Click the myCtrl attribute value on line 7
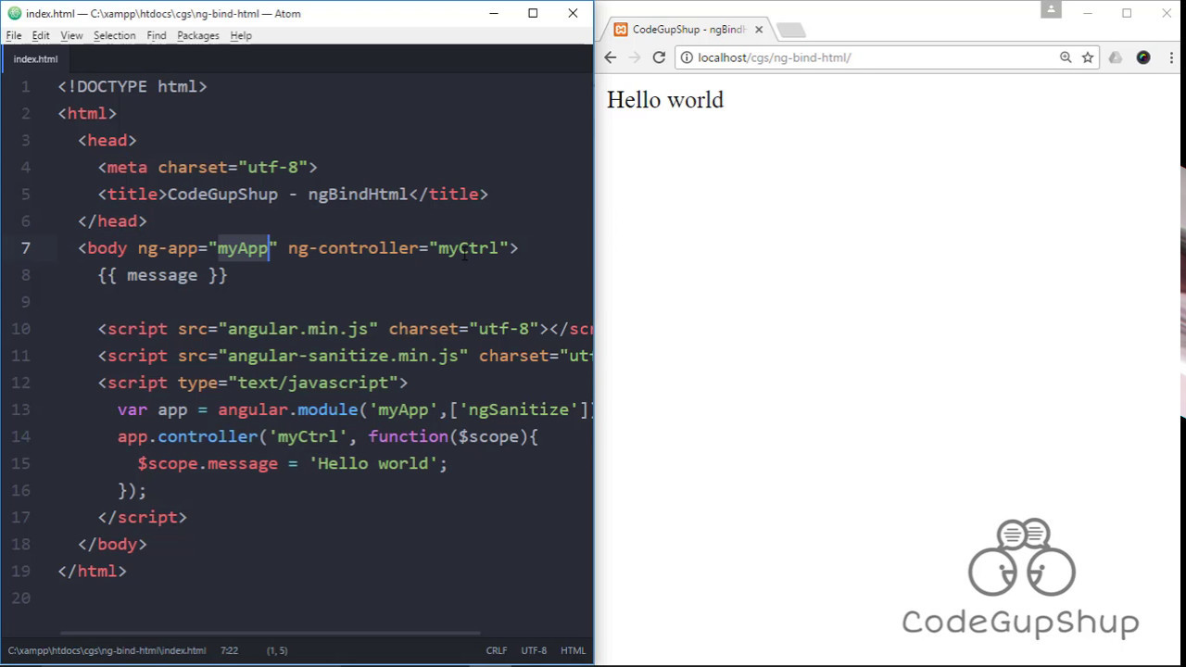 [468, 248]
